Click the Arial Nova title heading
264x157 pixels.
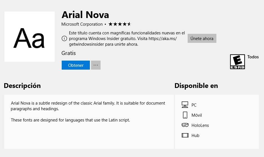pyautogui.click(x=85, y=15)
